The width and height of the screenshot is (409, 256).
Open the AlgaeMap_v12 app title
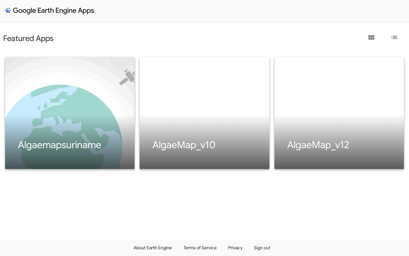[318, 145]
